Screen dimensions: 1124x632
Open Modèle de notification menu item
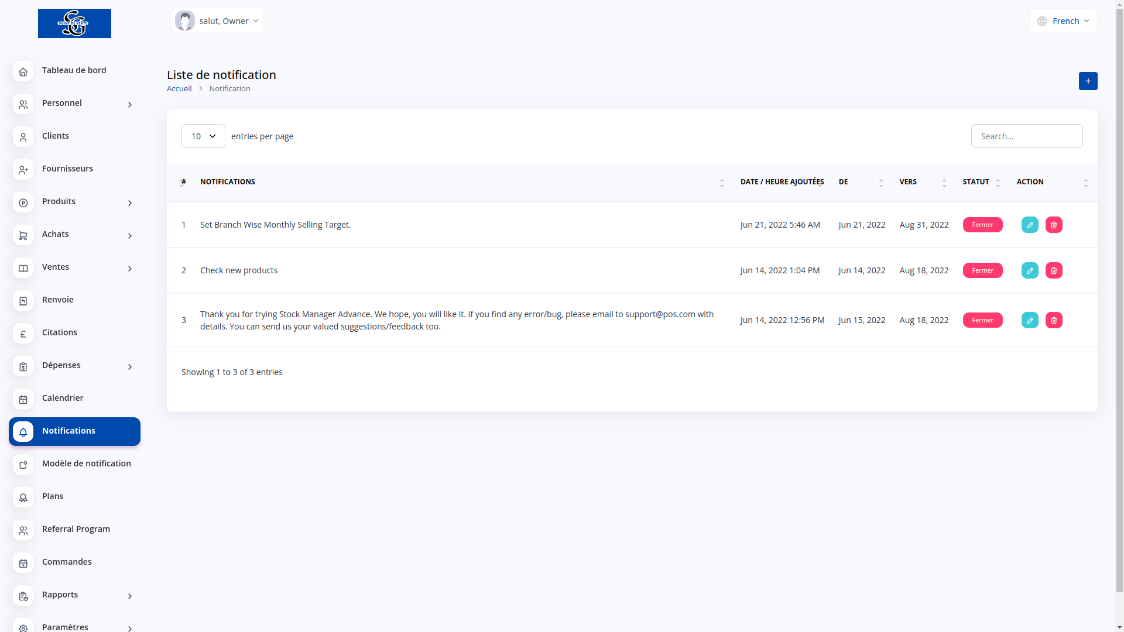point(86,463)
